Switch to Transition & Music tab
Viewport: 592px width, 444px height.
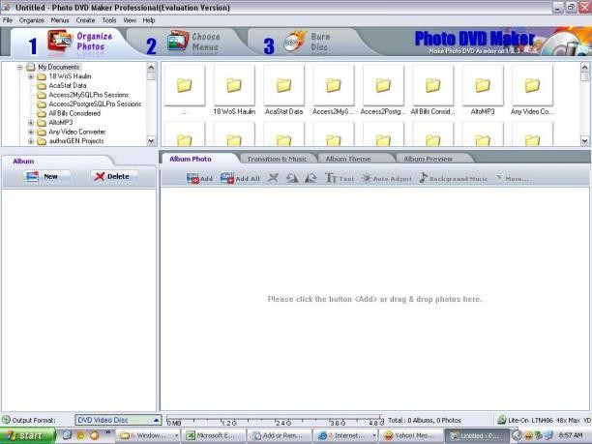point(277,159)
